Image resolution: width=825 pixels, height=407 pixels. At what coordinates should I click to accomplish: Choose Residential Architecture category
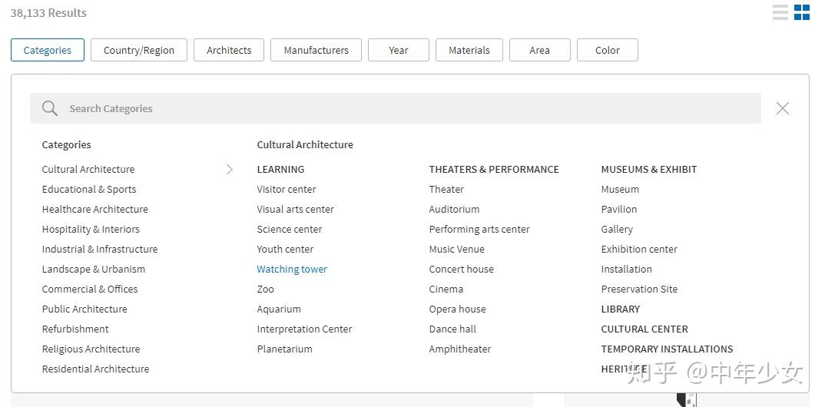pos(95,369)
